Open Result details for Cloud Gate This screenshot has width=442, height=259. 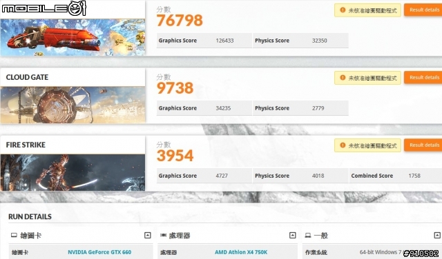(423, 77)
